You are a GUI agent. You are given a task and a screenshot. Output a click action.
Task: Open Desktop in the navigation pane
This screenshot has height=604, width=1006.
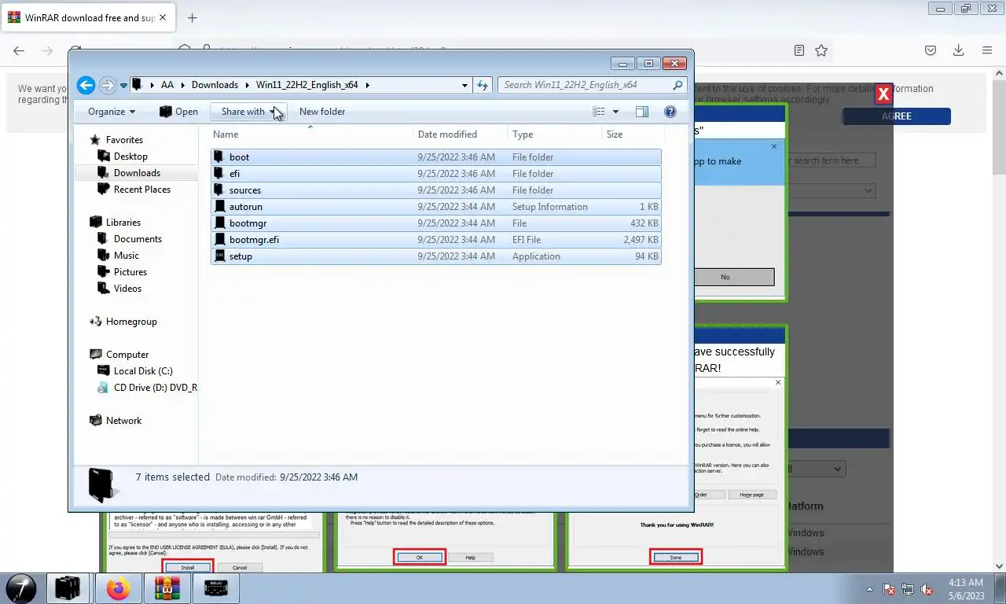point(130,157)
